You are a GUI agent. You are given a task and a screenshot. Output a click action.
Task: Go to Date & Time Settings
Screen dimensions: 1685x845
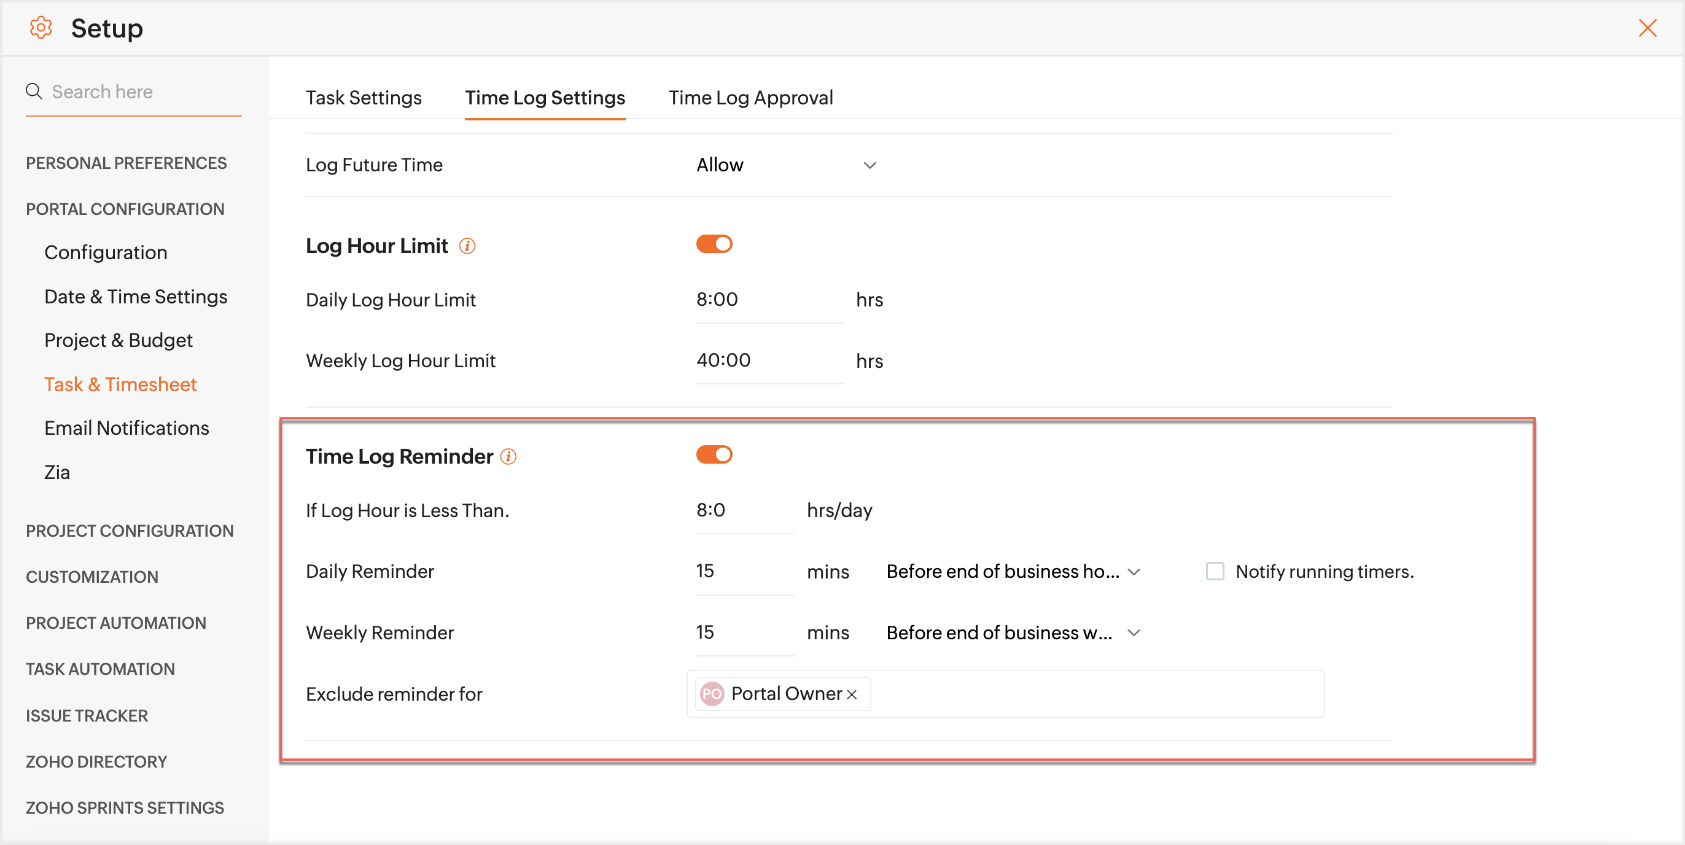tap(135, 296)
